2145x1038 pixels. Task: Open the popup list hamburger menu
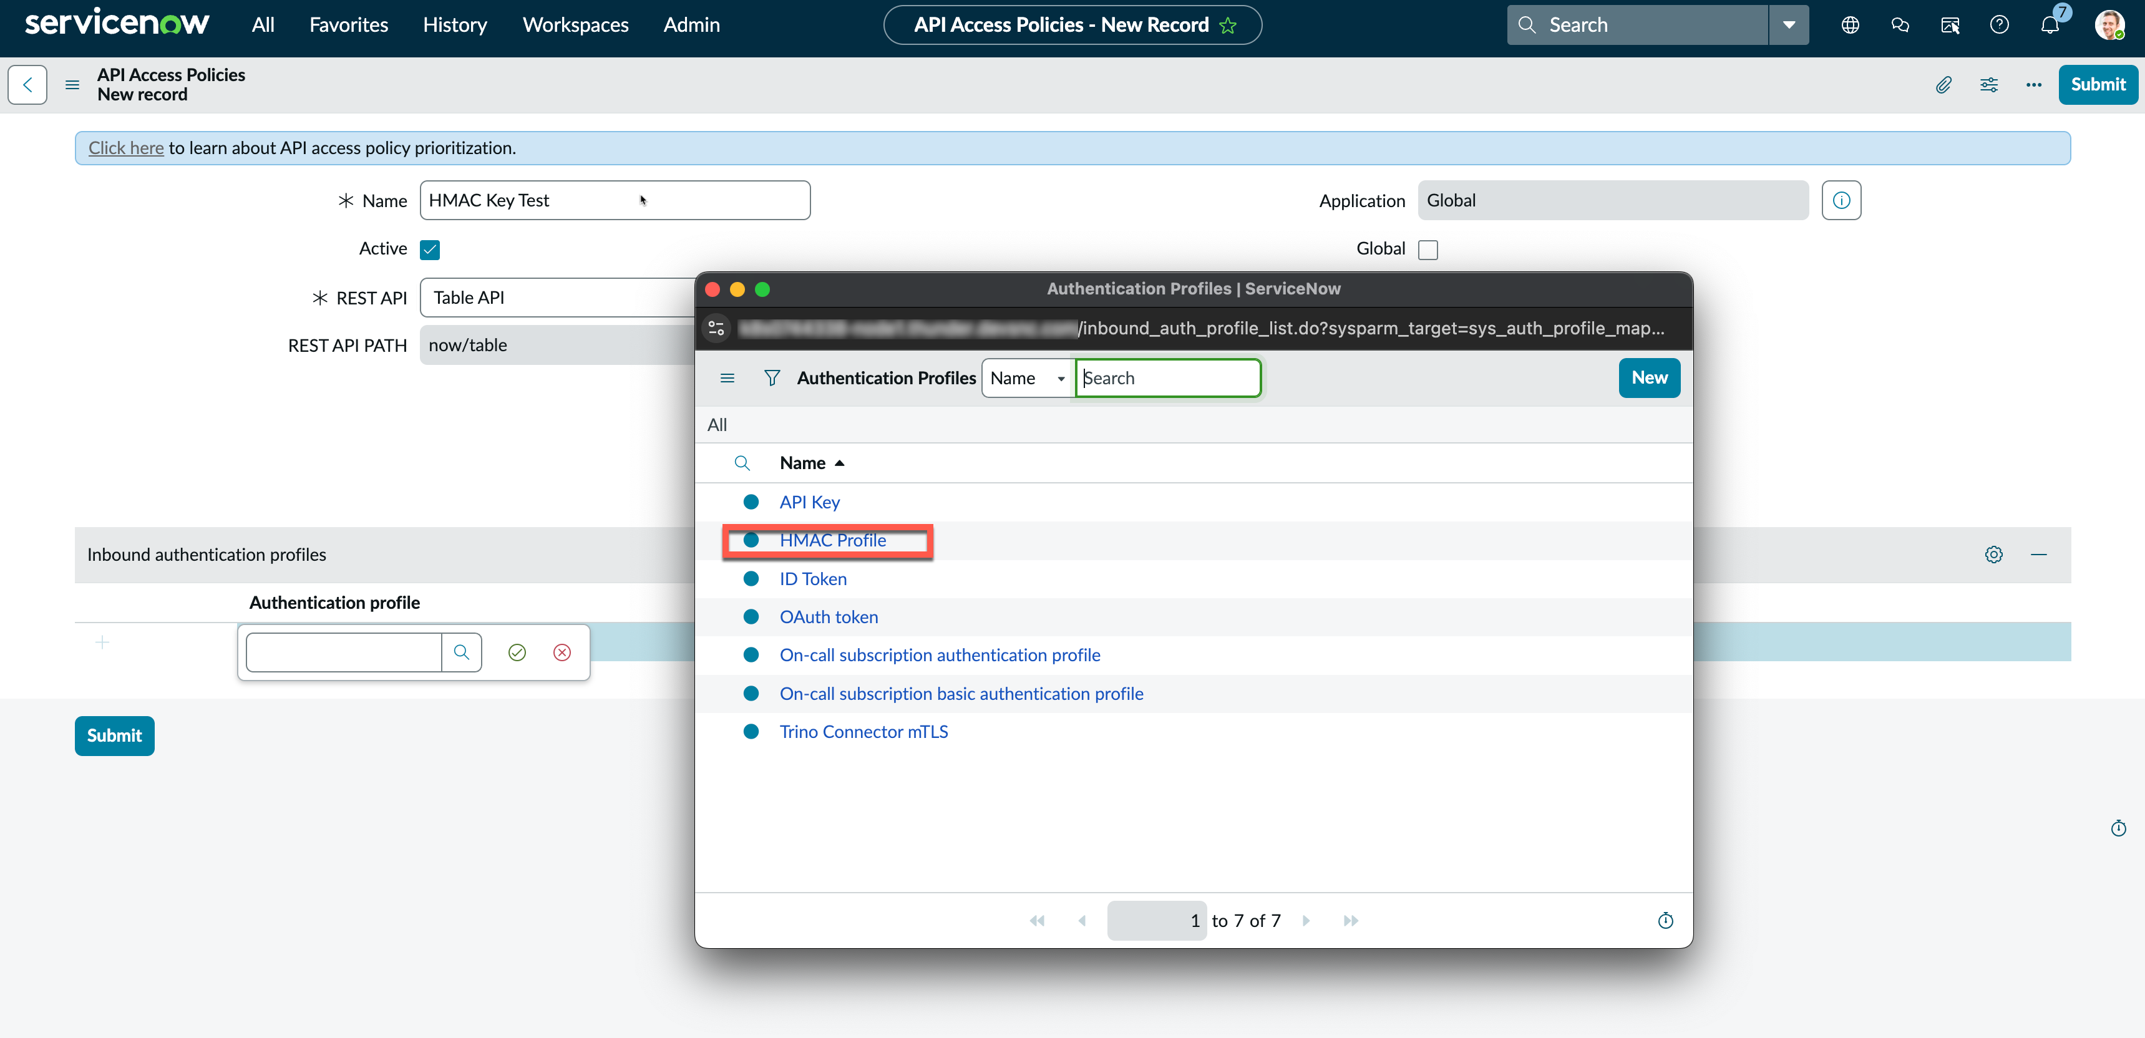pos(727,379)
